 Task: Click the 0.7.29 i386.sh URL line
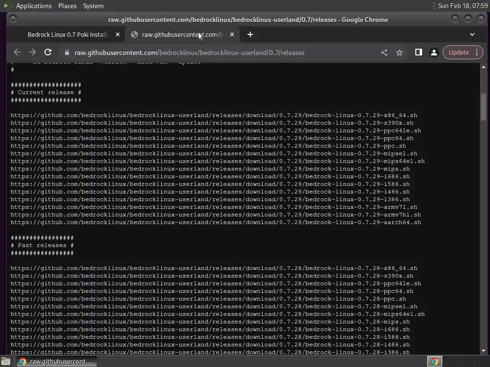click(x=210, y=199)
